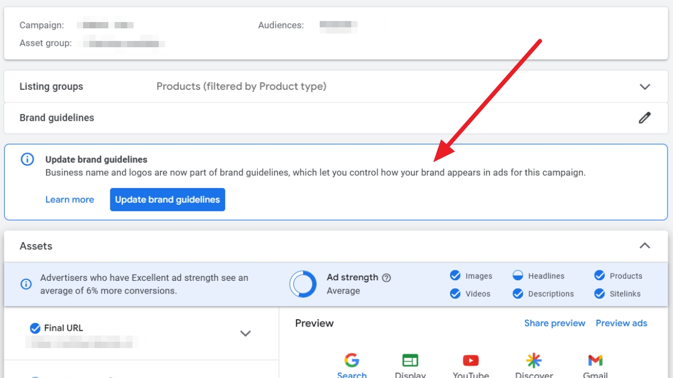Click the info icon beside Update brand guidelines
The image size is (673, 378).
(27, 160)
